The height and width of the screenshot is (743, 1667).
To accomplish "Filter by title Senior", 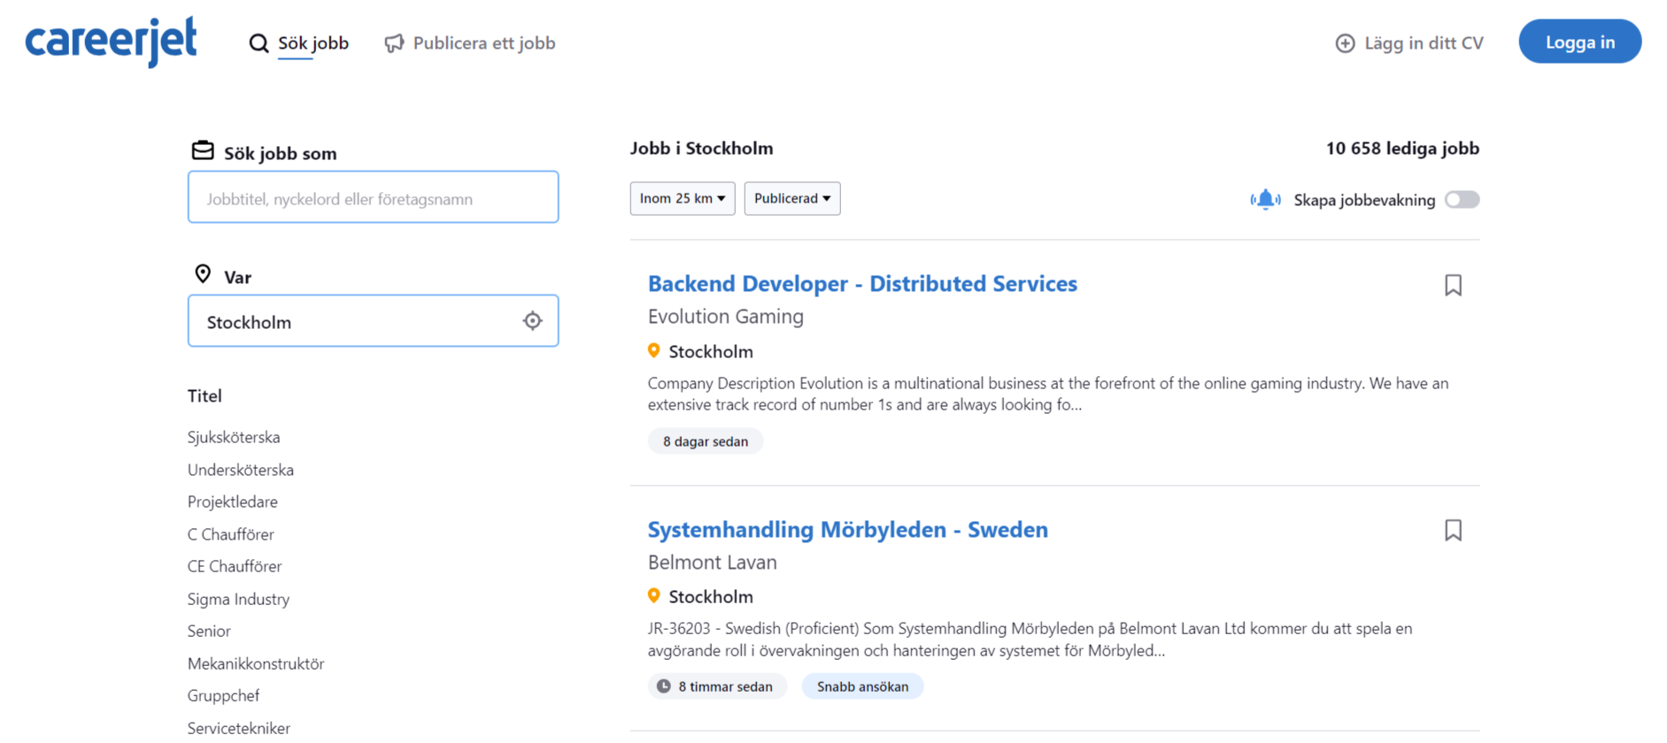I will coord(209,631).
